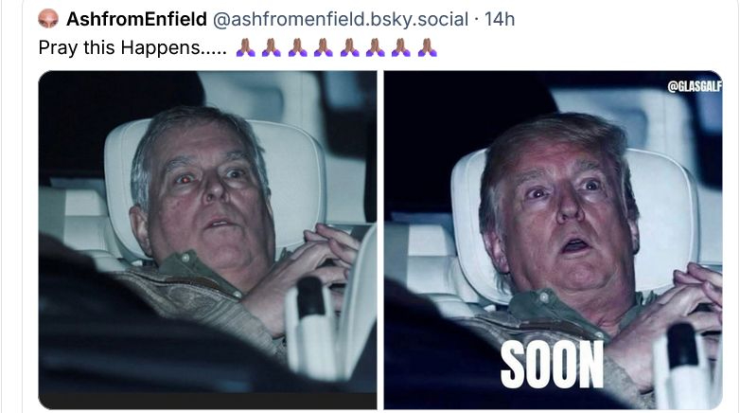740x413 pixels.
Task: Click the last praying hands emoji
Action: click(x=427, y=47)
